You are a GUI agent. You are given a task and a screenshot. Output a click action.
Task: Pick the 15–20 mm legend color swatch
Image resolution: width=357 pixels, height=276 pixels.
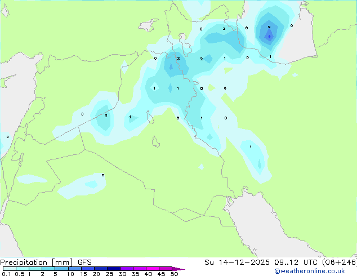pyautogui.click(x=88, y=269)
